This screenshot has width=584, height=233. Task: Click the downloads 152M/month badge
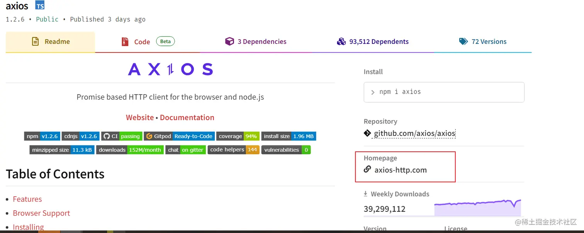(130, 150)
